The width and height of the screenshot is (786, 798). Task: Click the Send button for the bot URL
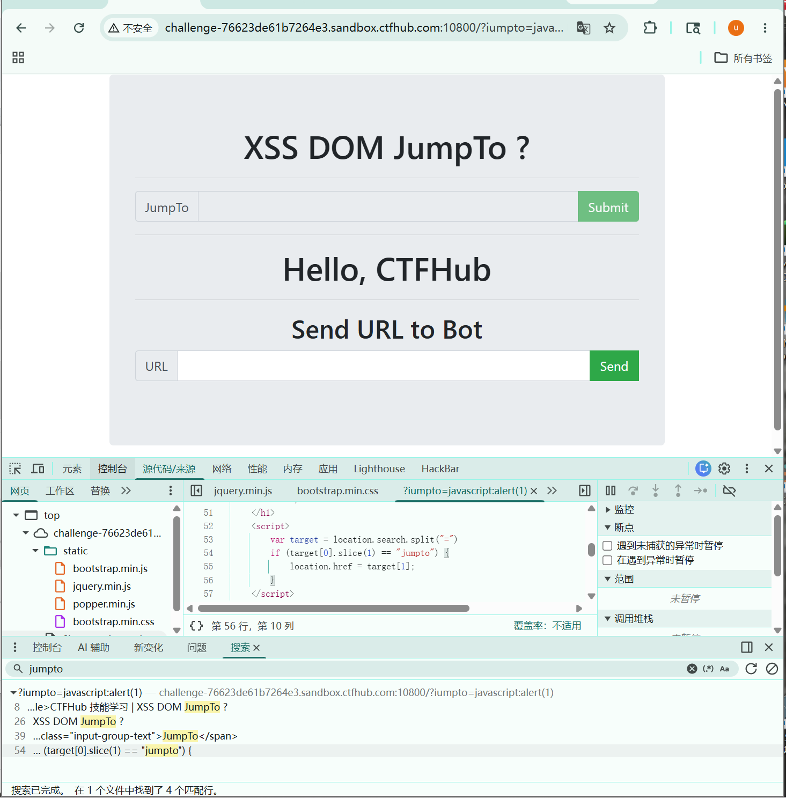pos(614,366)
